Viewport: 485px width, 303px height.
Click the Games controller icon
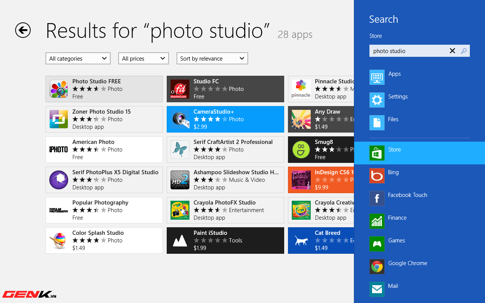pos(377,244)
